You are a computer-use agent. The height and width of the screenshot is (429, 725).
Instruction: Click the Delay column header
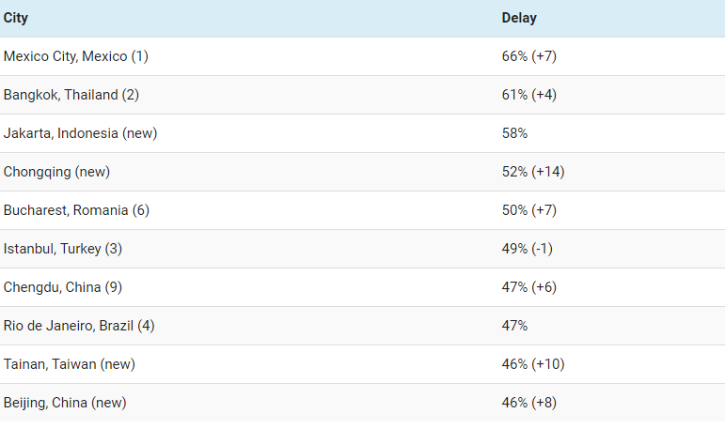coord(519,18)
